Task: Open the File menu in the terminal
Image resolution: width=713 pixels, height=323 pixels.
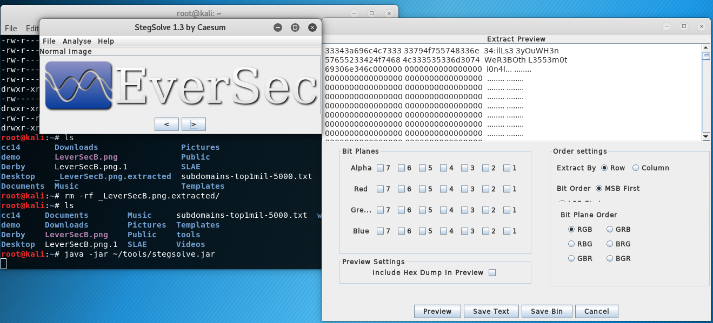Action: click(11, 29)
